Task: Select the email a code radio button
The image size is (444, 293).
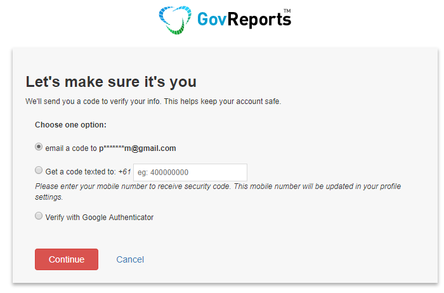Action: coord(39,146)
